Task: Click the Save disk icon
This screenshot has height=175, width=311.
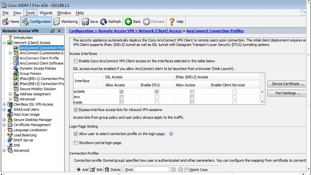Action: (85, 21)
